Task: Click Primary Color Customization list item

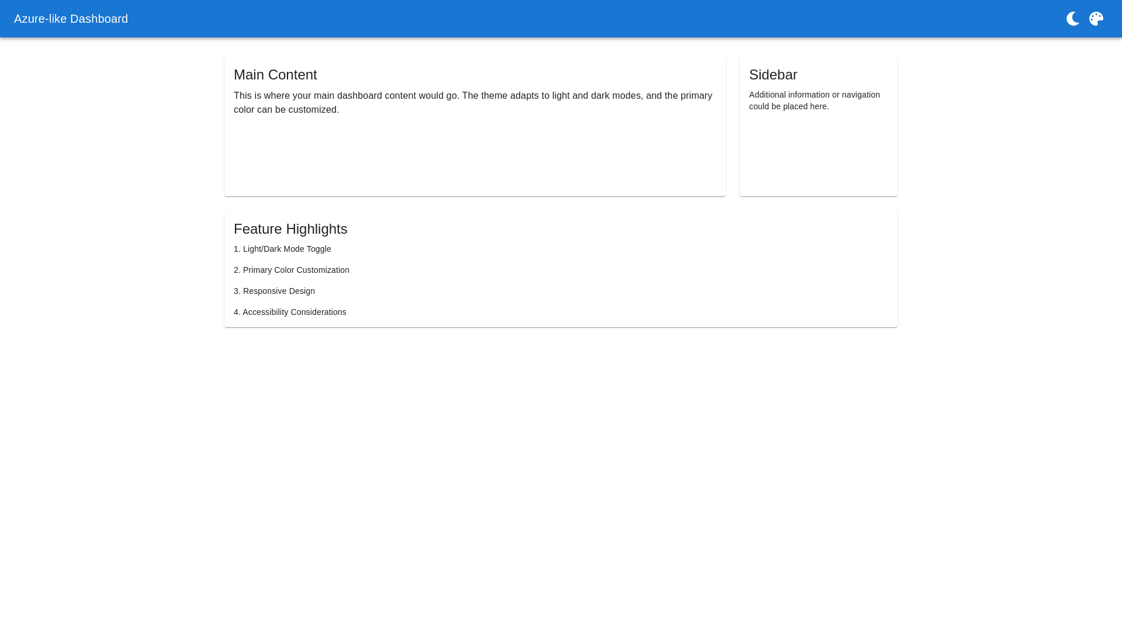Action: [292, 270]
